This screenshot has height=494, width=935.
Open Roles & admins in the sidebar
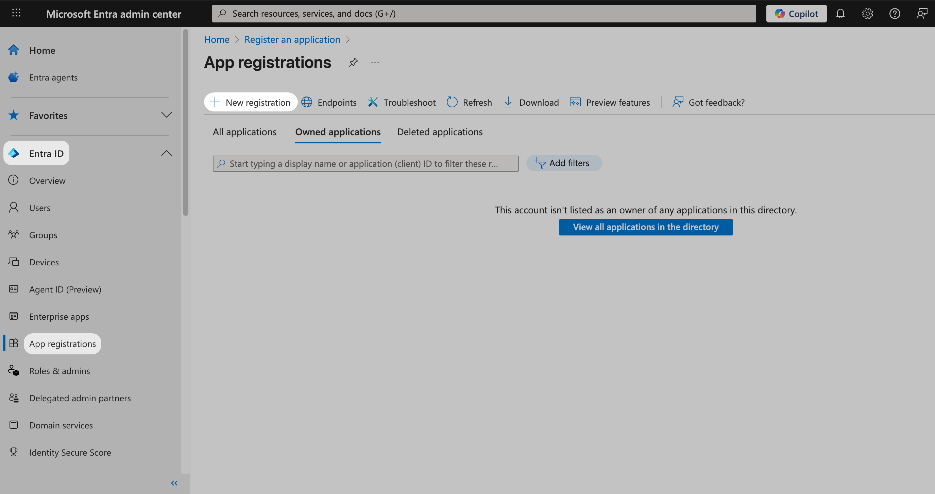pyautogui.click(x=60, y=371)
